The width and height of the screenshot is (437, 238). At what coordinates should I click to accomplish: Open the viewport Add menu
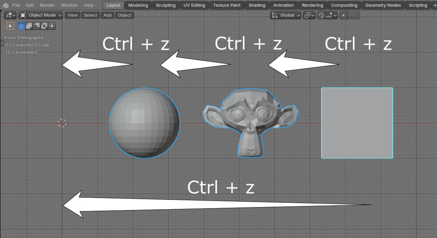point(107,15)
